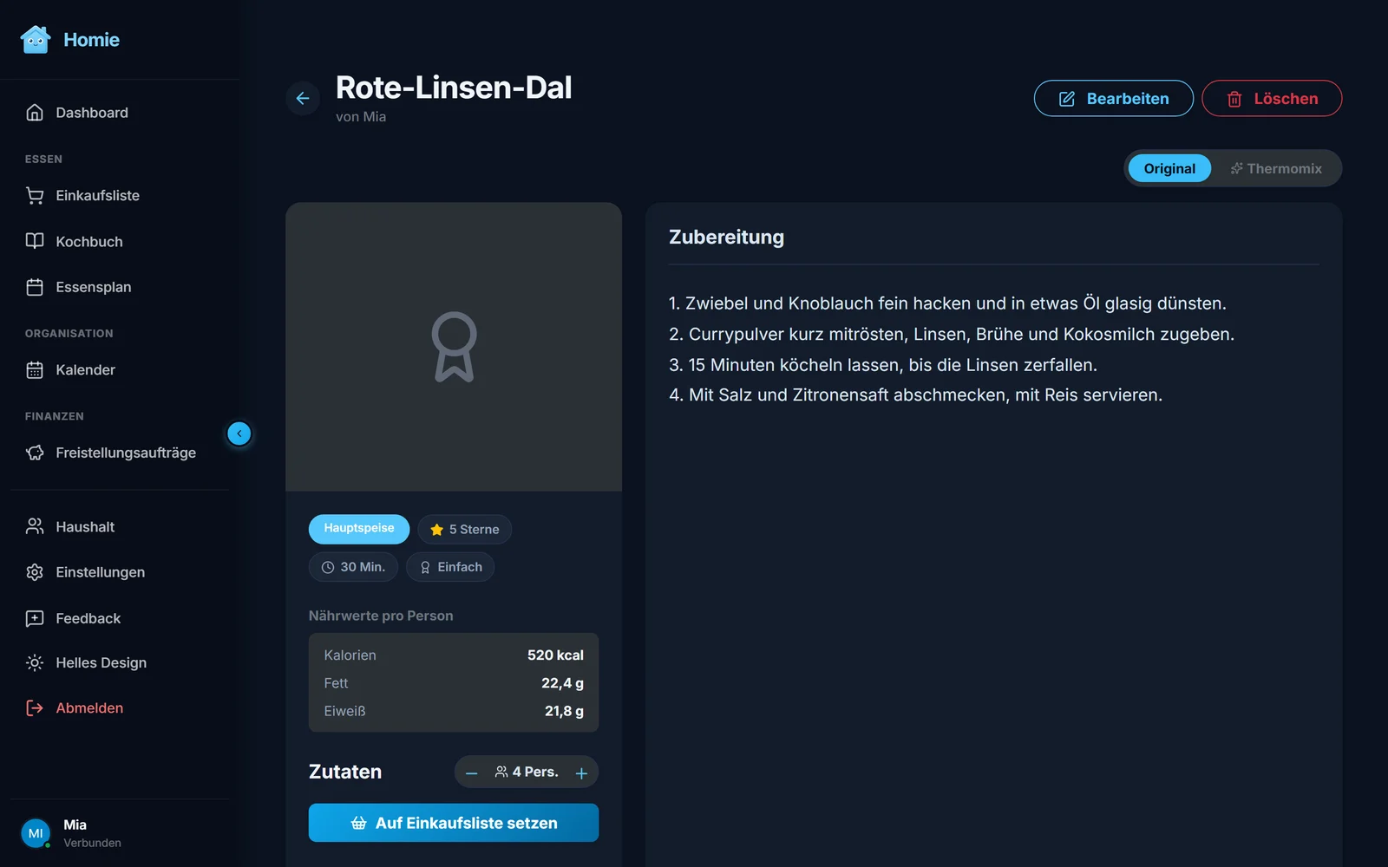This screenshot has height=867, width=1388.
Task: Open the Kochbuch menu item
Action: point(120,241)
